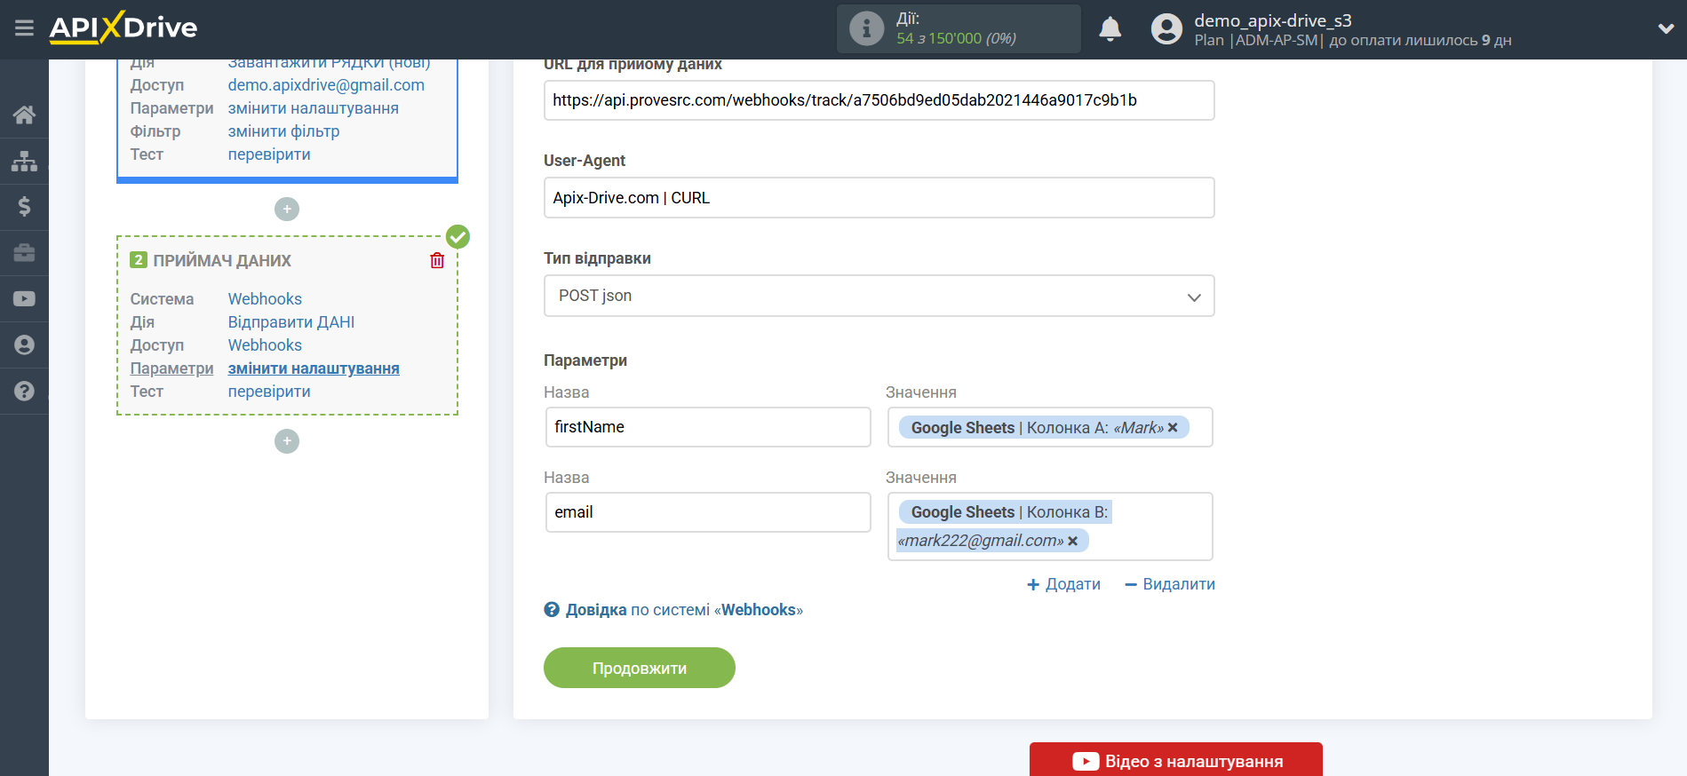1687x776 pixels.
Task: Click 'ПРИЙМАЧ ДАНИХ' block title
Action: tap(222, 261)
